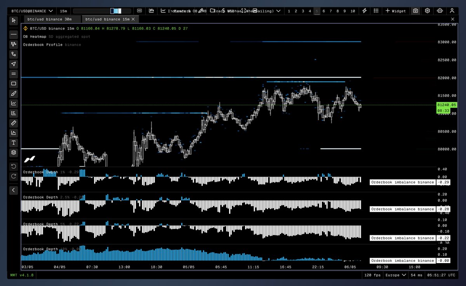Click the pencil edit icon in top toolbar
The height and width of the screenshot is (286, 466).
coord(201,11)
